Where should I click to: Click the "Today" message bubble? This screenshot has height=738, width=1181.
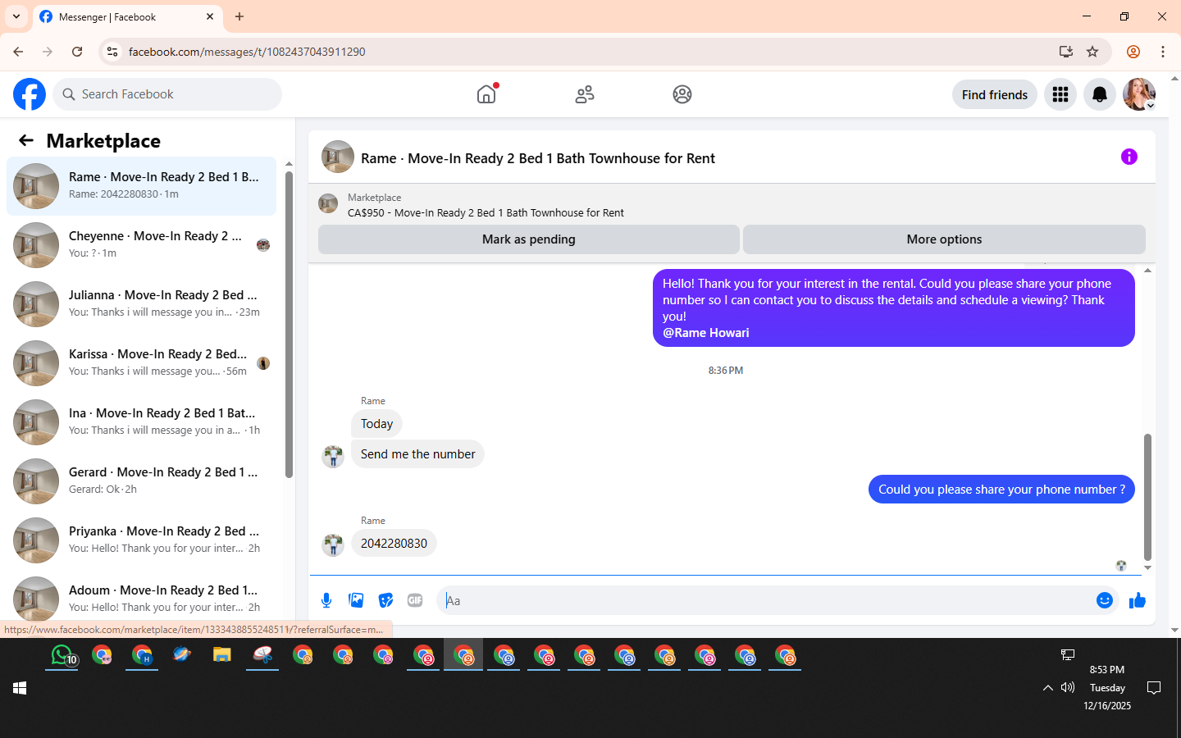click(x=376, y=424)
